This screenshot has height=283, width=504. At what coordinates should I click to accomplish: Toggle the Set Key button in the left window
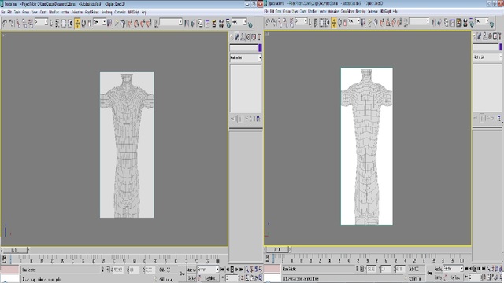click(x=191, y=278)
